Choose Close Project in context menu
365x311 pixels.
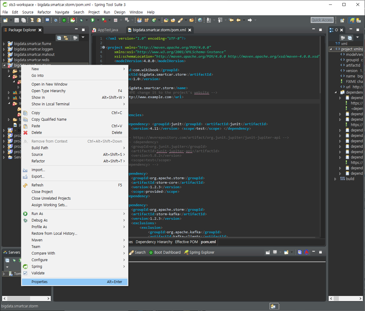click(75, 192)
